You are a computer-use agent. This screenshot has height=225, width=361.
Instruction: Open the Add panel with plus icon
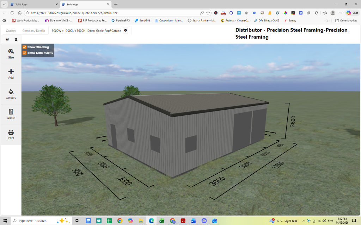pos(11,74)
